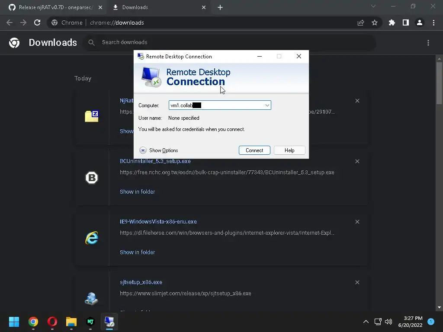Open the notification badge in taskbar
The image size is (443, 332).
431,322
